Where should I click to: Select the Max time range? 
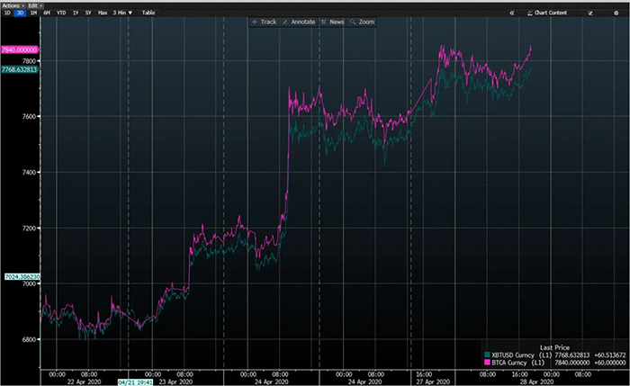(x=102, y=13)
